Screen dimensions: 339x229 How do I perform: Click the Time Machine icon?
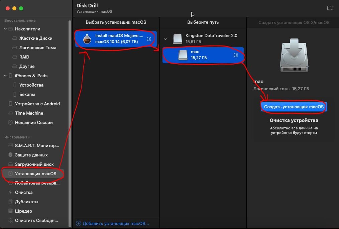pyautogui.click(x=10, y=113)
